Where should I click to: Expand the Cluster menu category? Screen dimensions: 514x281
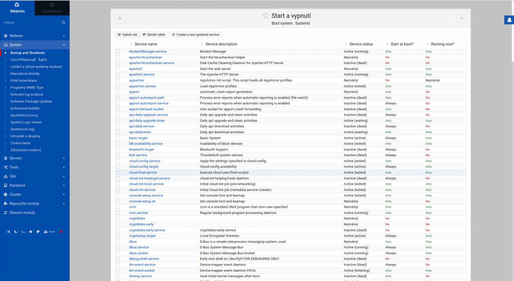35,194
